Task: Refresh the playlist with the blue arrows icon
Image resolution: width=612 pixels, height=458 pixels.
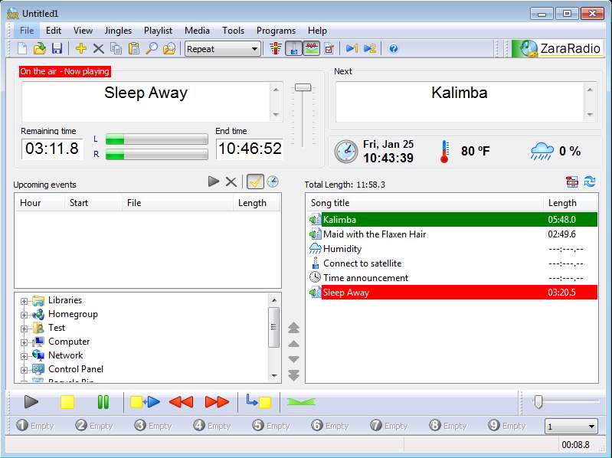Action: coord(590,182)
